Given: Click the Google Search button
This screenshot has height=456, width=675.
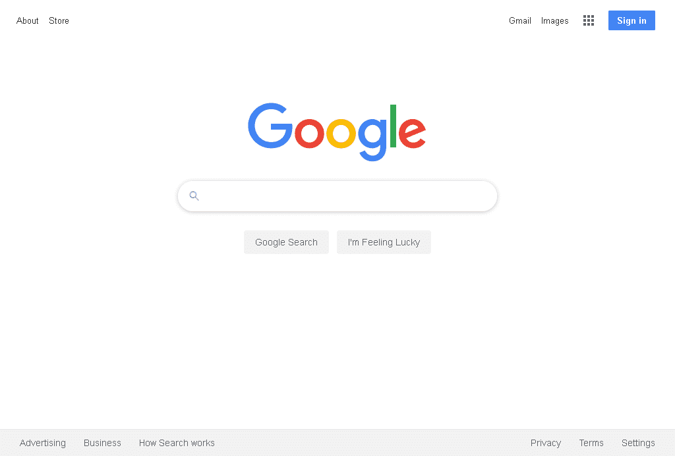Looking at the screenshot, I should click(286, 242).
